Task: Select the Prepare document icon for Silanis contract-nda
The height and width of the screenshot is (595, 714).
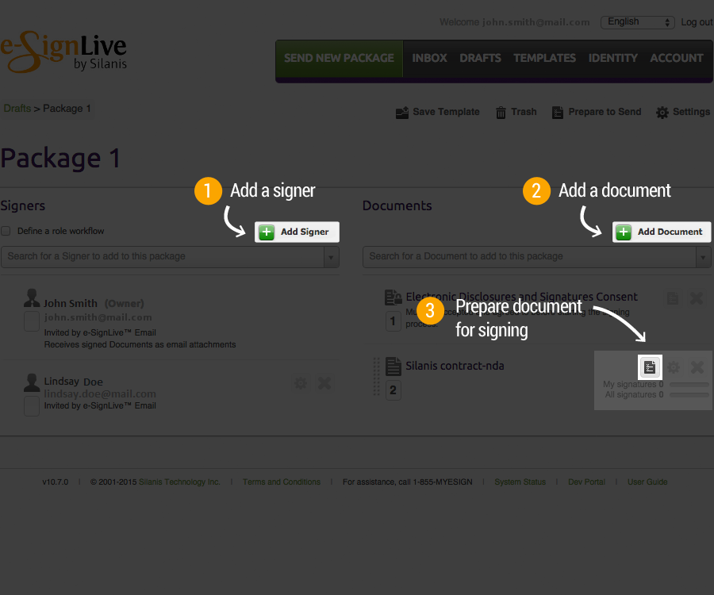Action: click(x=650, y=367)
